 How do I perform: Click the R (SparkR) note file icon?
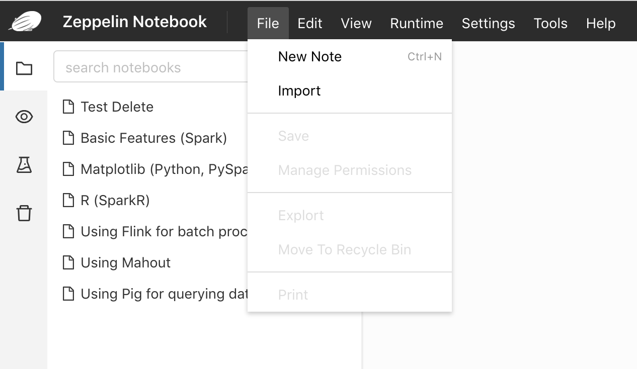68,200
